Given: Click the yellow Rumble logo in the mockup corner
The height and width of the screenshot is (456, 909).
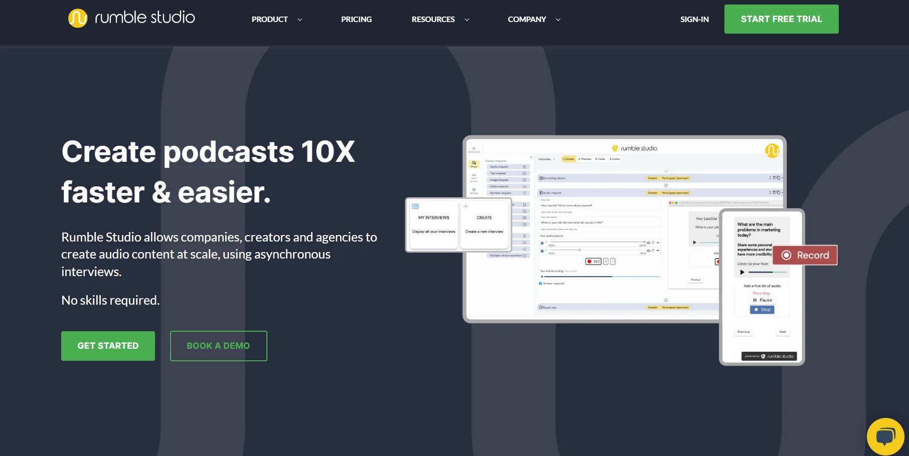Looking at the screenshot, I should click(x=772, y=150).
